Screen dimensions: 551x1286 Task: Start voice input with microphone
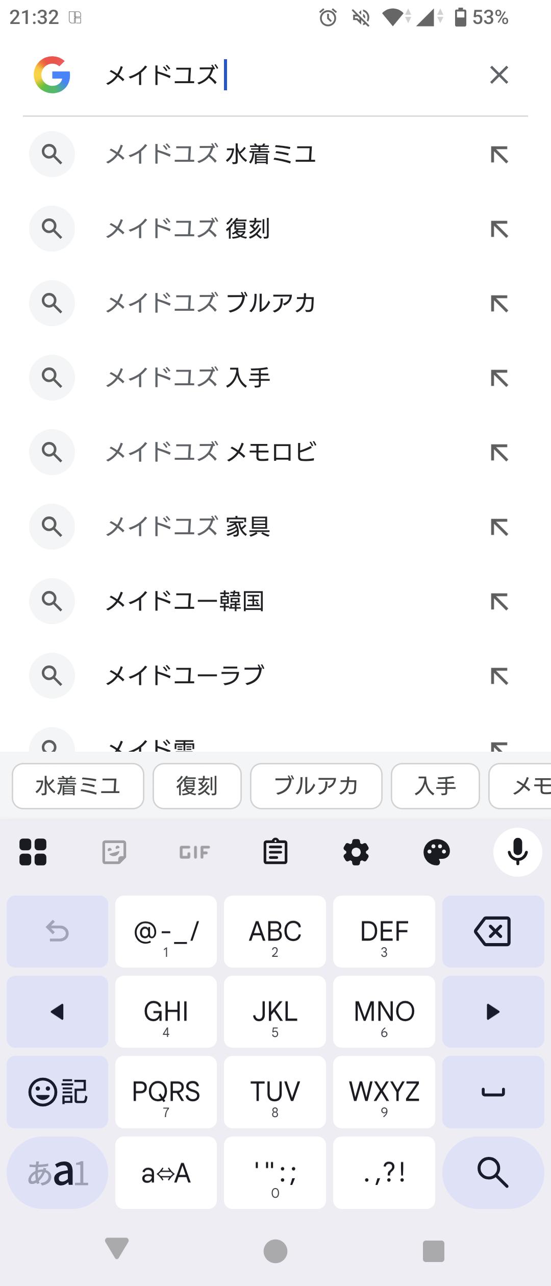point(517,852)
